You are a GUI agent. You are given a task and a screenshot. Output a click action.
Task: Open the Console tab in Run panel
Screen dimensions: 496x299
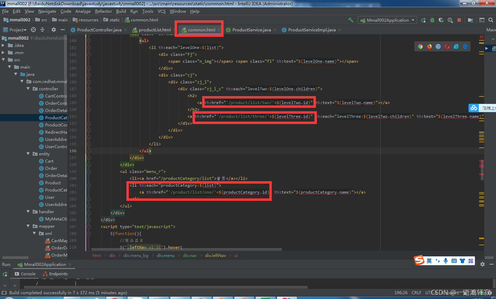point(25,274)
